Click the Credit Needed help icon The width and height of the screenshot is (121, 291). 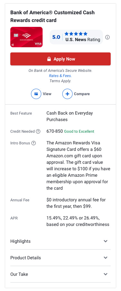pos(38,131)
